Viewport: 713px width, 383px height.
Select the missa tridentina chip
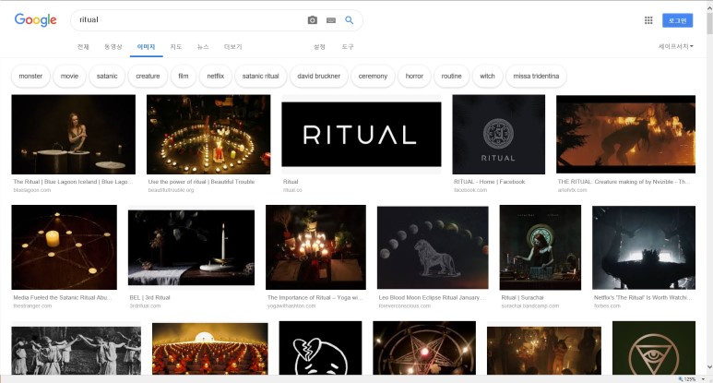536,76
